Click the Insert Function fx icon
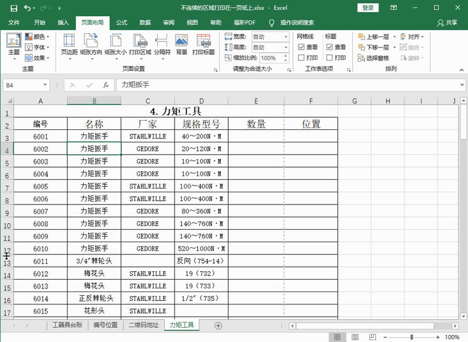This screenshot has height=342, width=468. tap(105, 85)
